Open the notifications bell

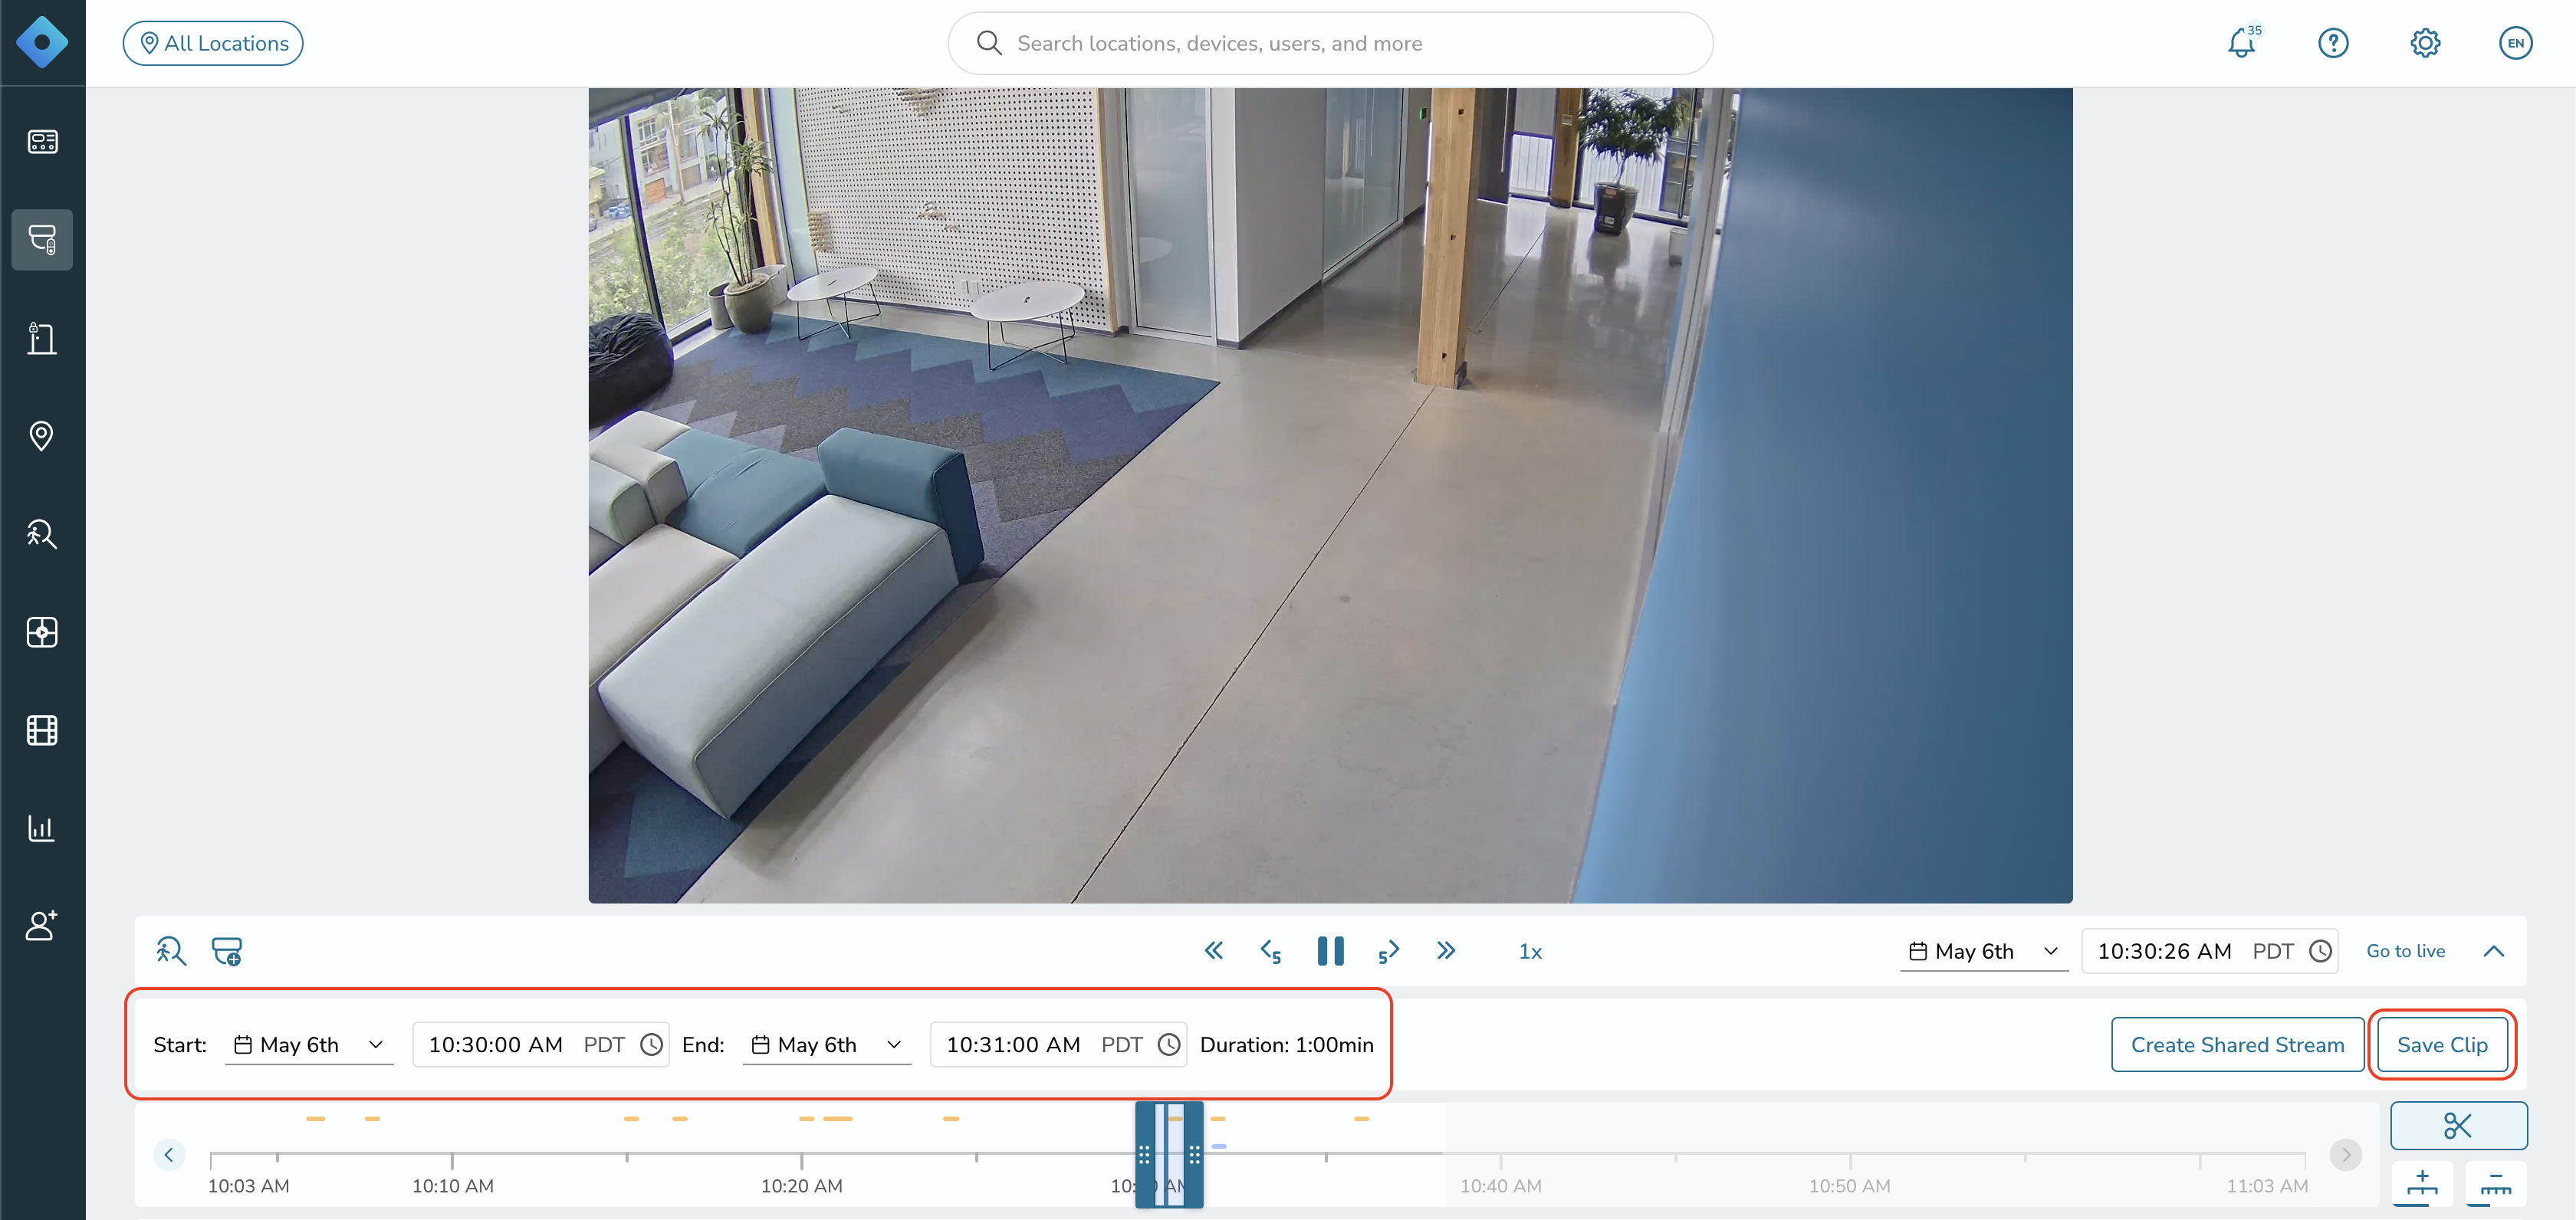tap(2242, 43)
